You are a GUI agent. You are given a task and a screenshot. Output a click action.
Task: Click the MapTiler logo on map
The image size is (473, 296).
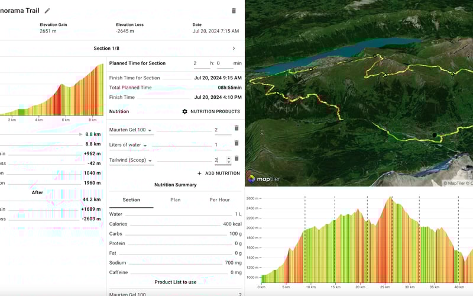pos(264,179)
